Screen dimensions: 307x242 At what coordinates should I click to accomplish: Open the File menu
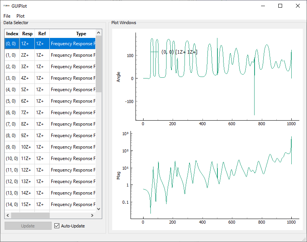point(7,16)
